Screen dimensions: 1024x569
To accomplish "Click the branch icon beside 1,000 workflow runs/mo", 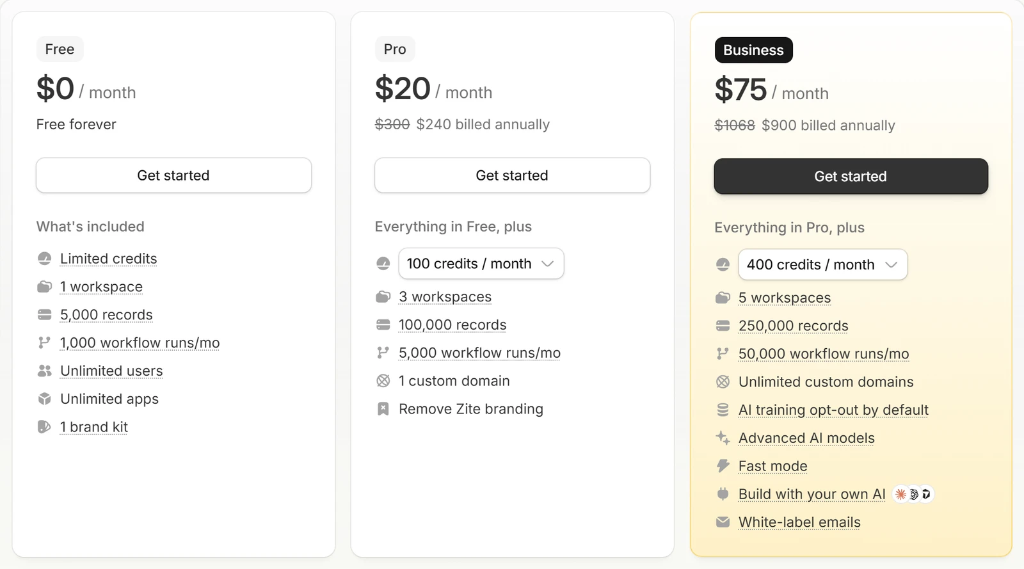I will (44, 343).
